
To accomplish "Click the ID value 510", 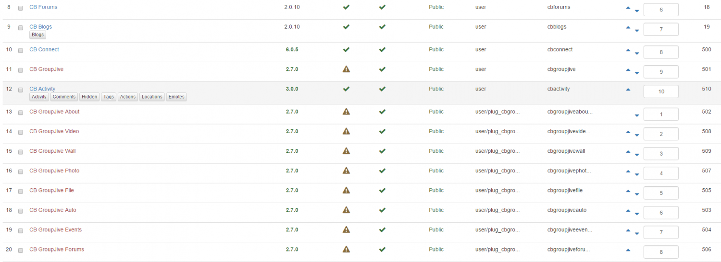I will (707, 89).
